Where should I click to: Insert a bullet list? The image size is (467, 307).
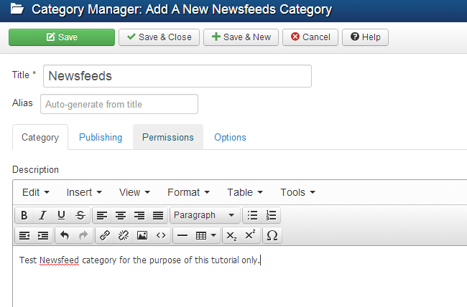[x=252, y=215]
